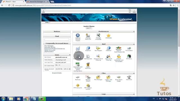Reload the page with the refresh button
180x101 pixels.
(x=9, y=5)
